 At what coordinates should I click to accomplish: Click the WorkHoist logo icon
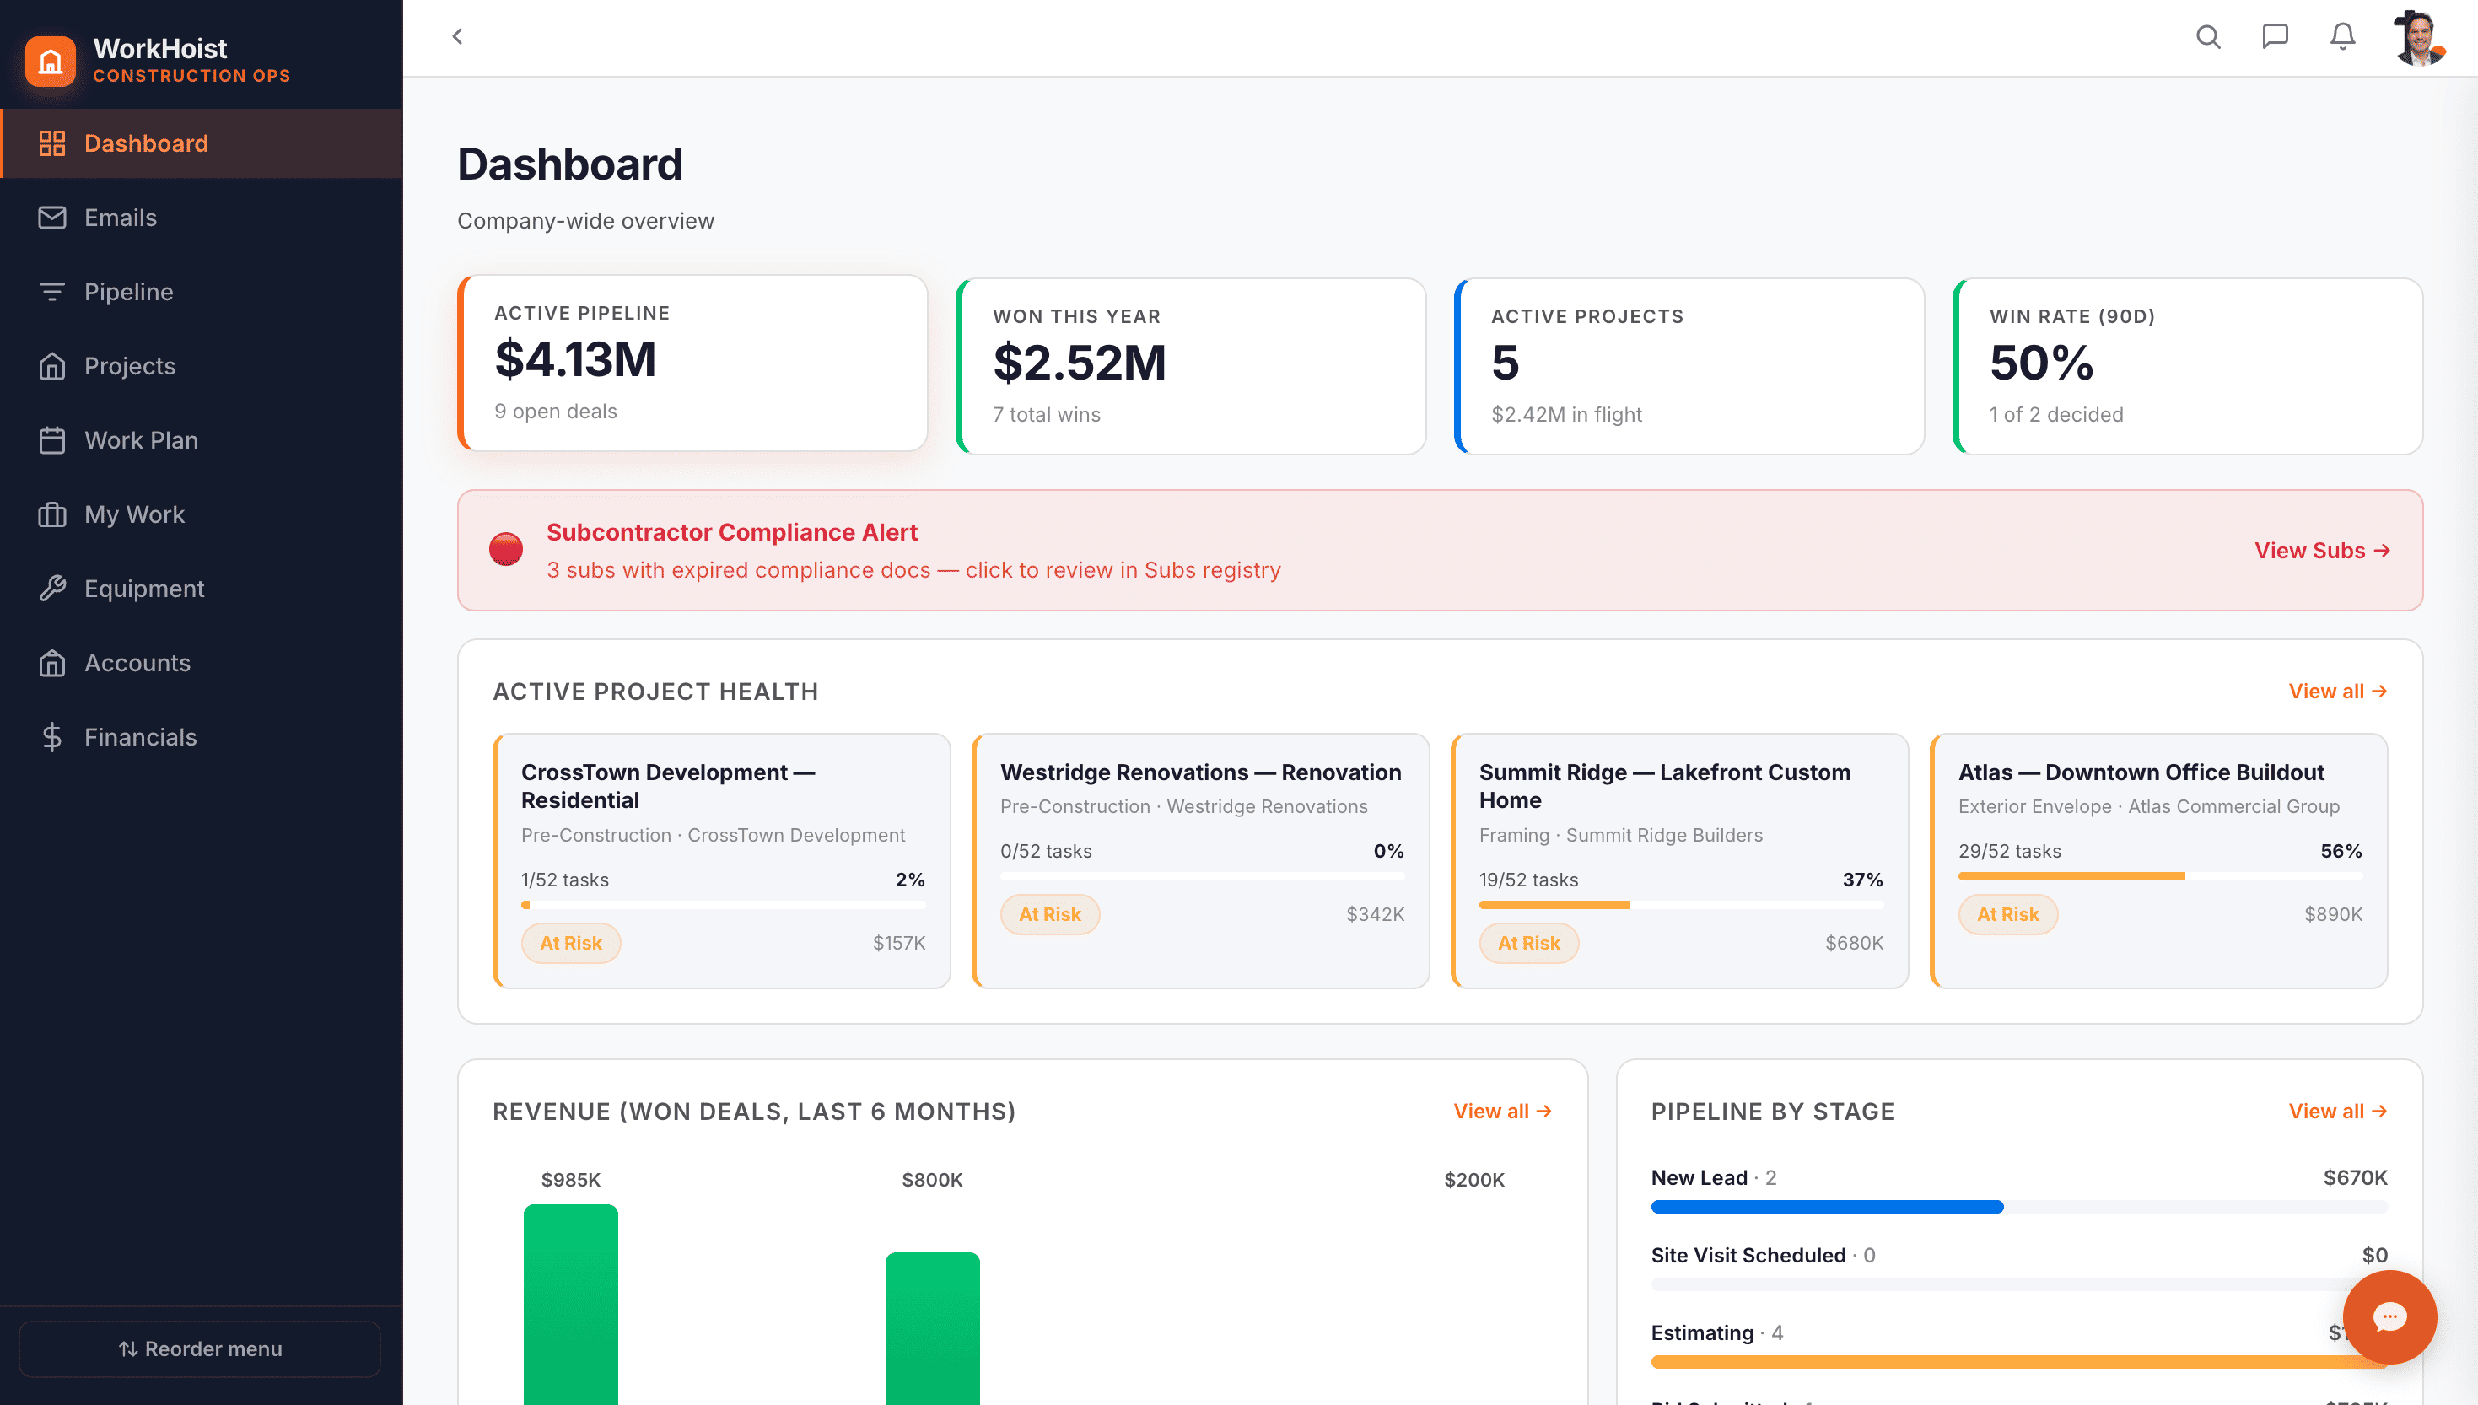pos(50,61)
